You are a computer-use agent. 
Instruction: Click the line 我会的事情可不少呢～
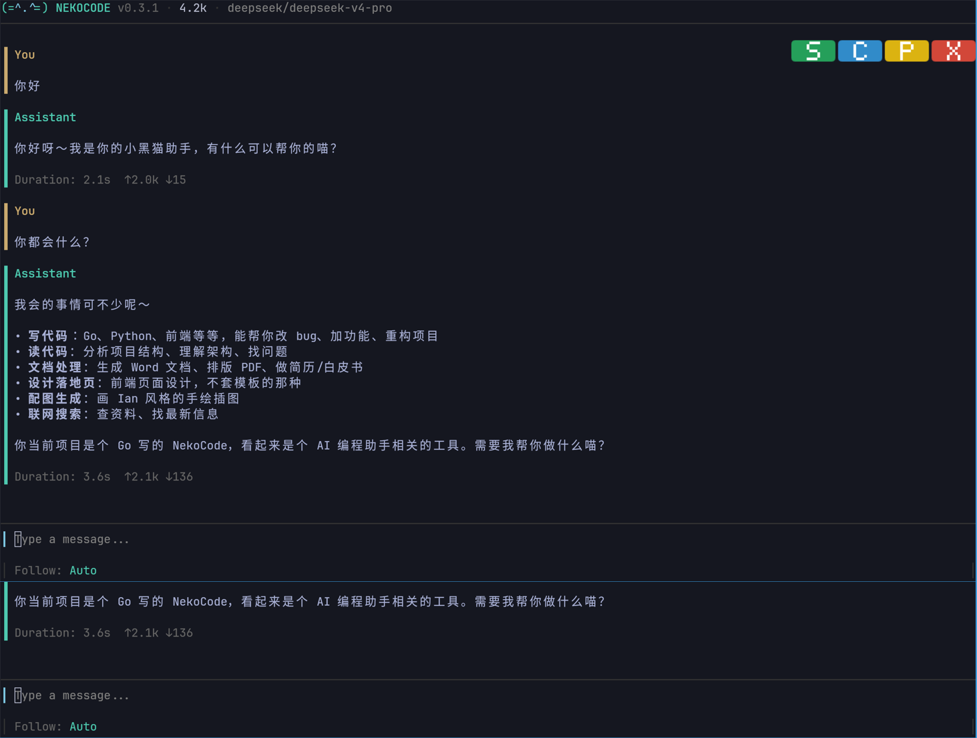coord(83,305)
